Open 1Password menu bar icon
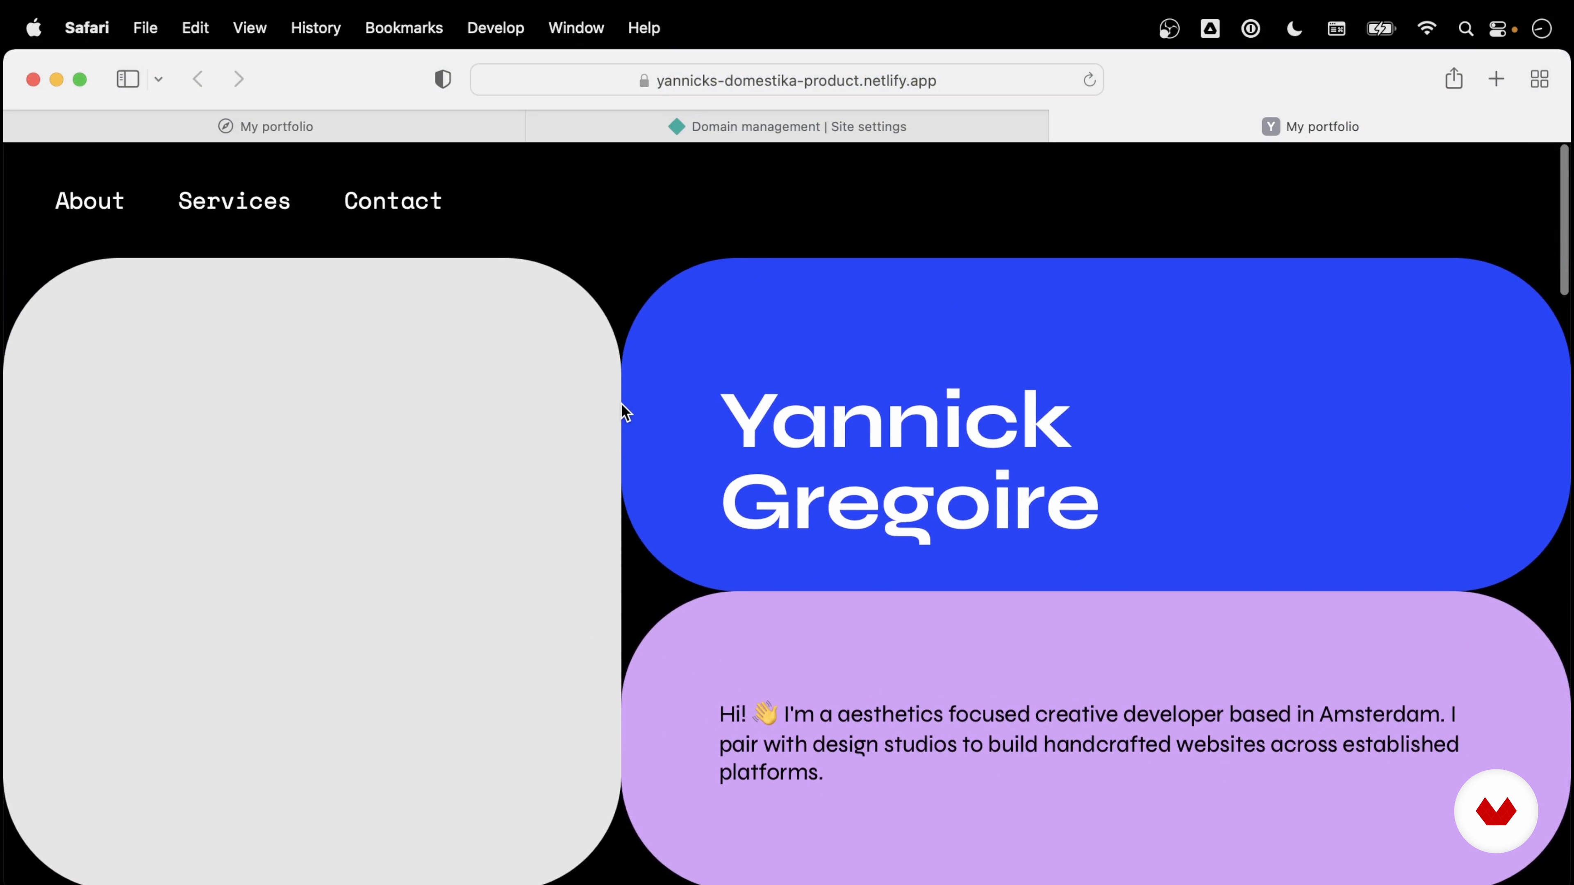This screenshot has width=1574, height=885. pyautogui.click(x=1251, y=29)
